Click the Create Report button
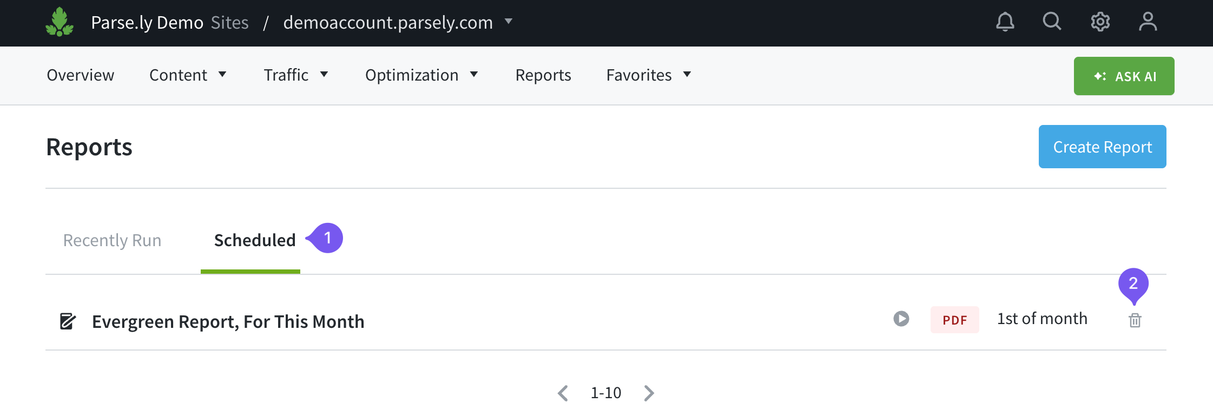The width and height of the screenshot is (1213, 409). [1102, 147]
